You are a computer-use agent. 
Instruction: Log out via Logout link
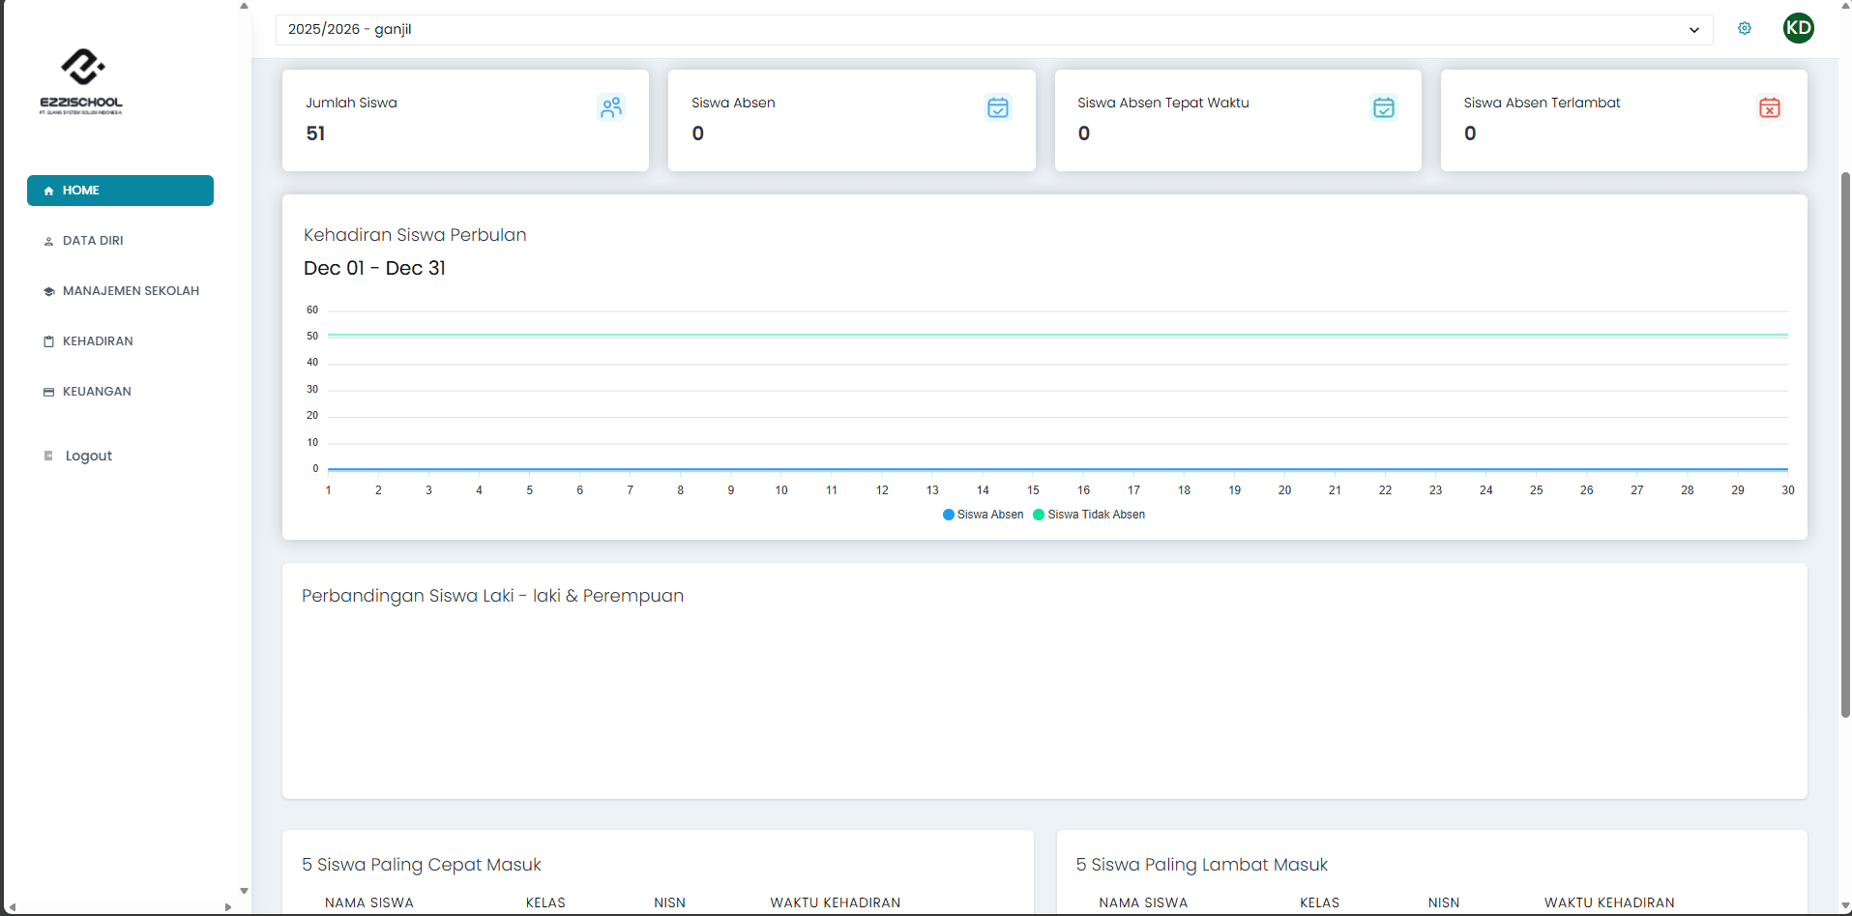pyautogui.click(x=88, y=456)
